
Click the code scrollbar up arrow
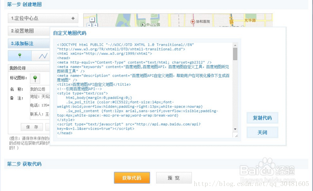coord(235,45)
